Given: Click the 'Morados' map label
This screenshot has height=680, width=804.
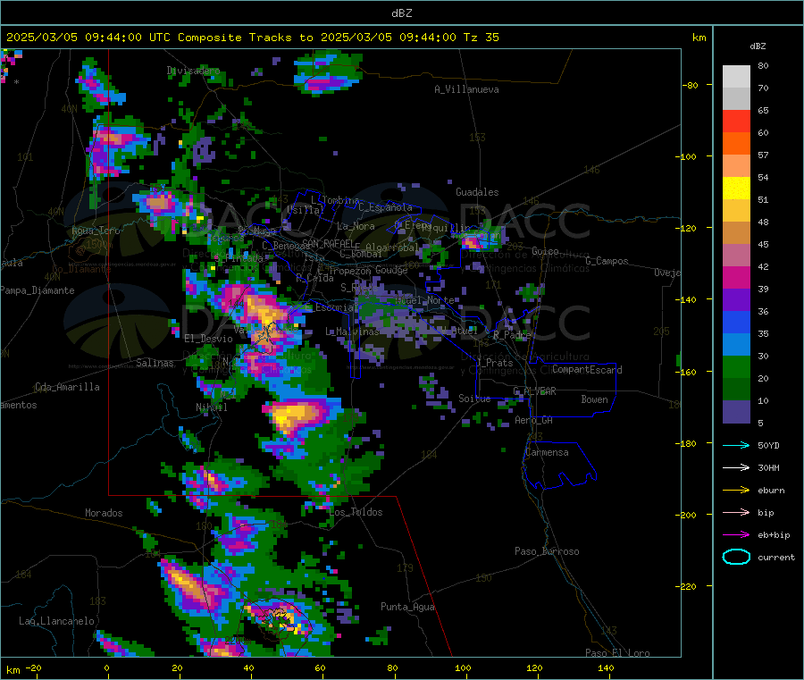Looking at the screenshot, I should [x=104, y=513].
